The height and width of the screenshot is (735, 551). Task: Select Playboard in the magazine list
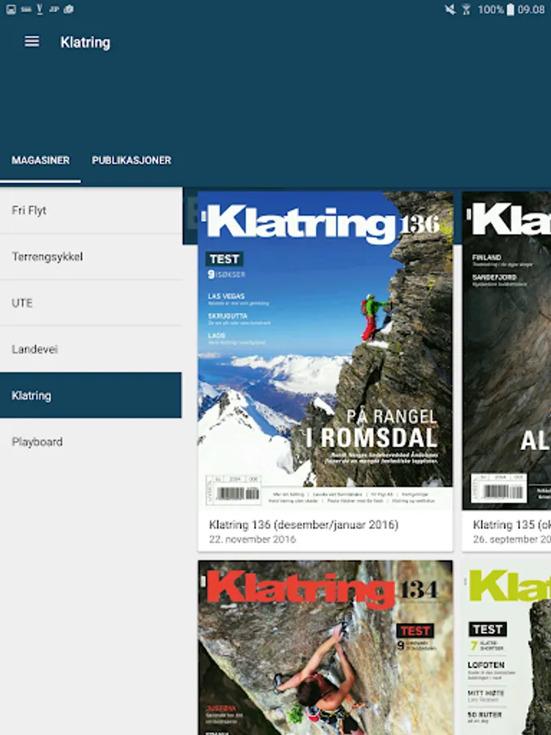(91, 442)
